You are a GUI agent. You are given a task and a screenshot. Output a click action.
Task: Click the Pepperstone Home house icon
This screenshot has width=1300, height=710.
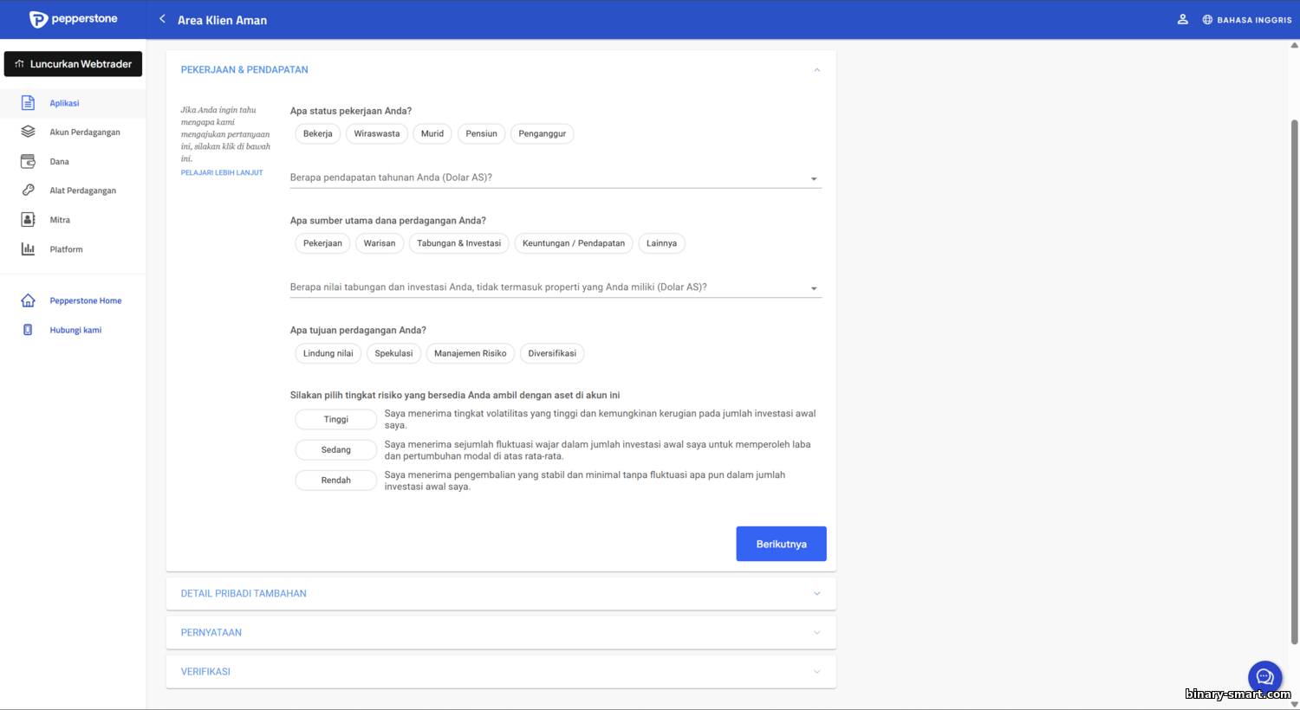tap(28, 300)
